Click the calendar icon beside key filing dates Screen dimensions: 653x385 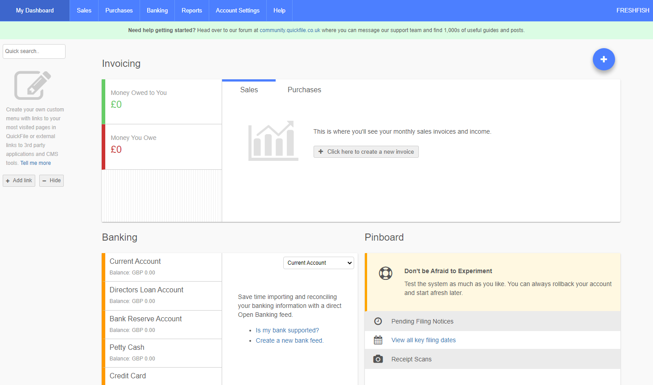(378, 340)
